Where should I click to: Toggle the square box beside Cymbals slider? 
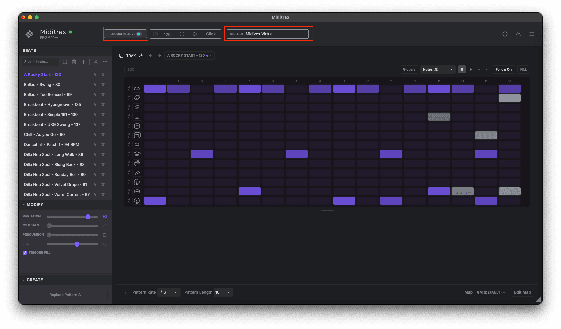tap(104, 226)
